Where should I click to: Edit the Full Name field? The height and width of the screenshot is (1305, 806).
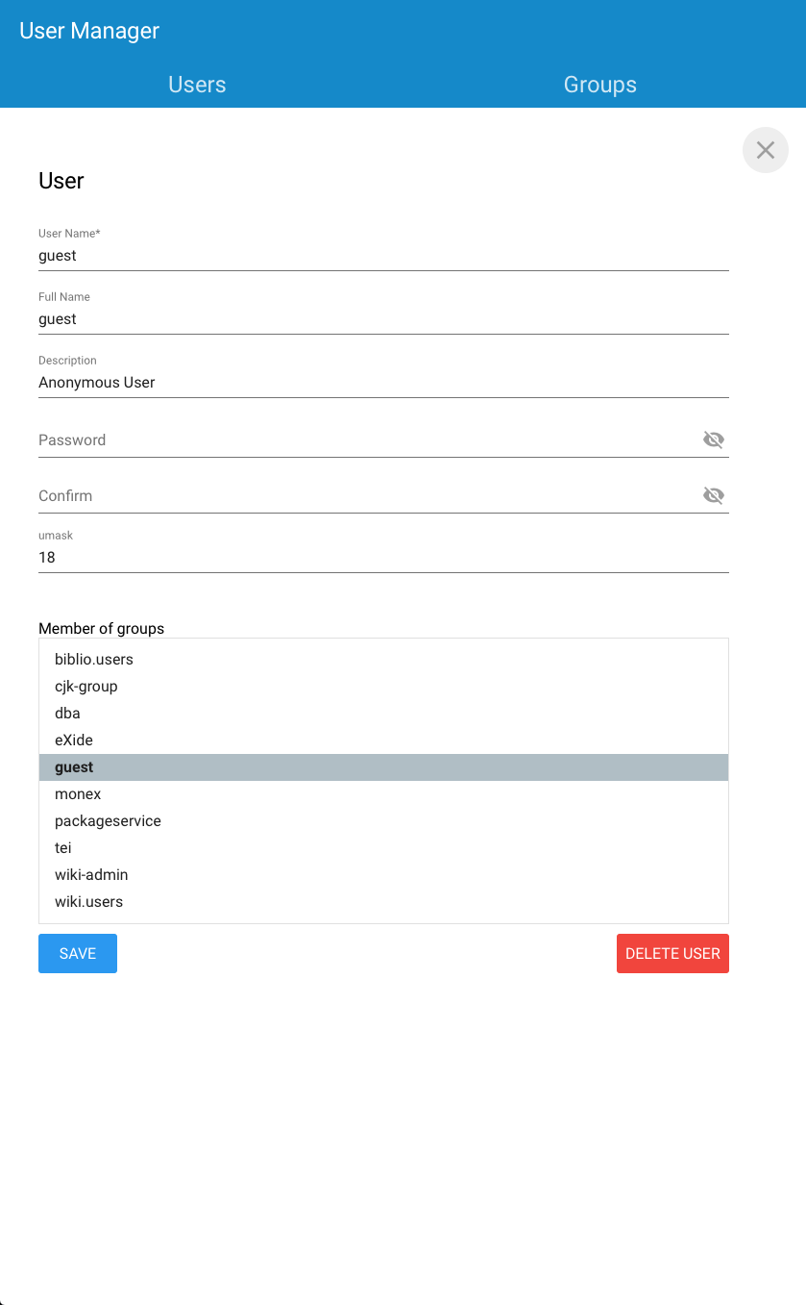point(383,319)
